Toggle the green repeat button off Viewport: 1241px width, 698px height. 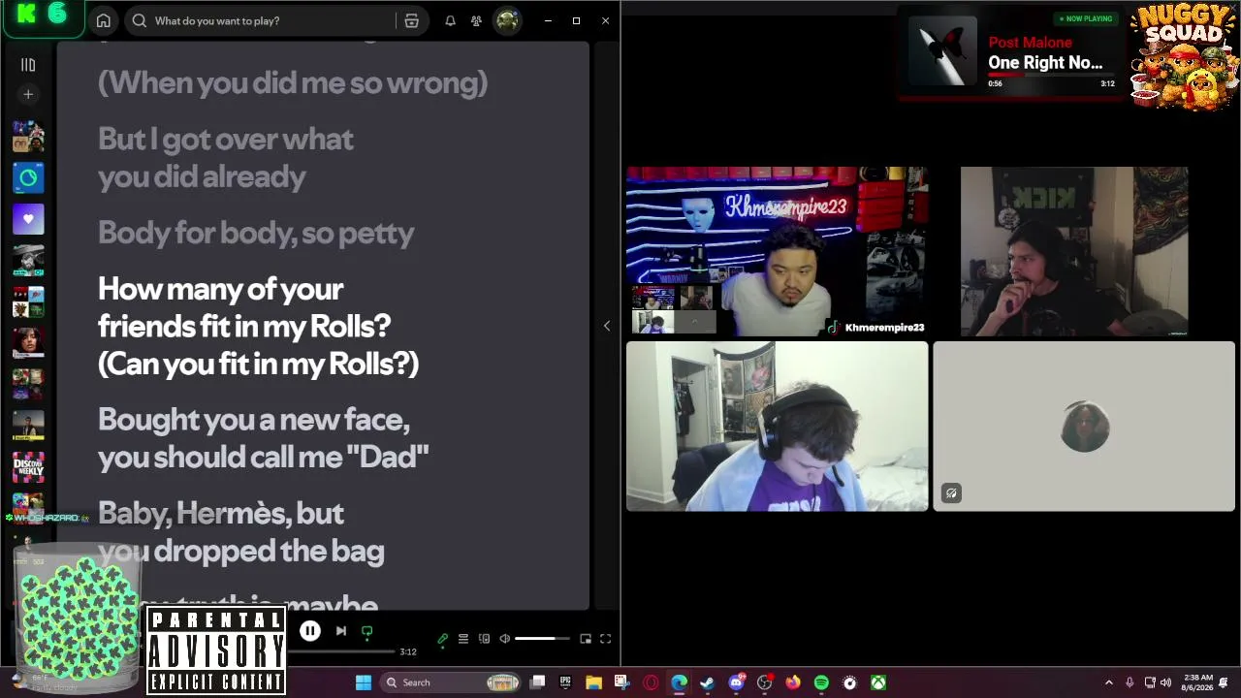tap(366, 632)
